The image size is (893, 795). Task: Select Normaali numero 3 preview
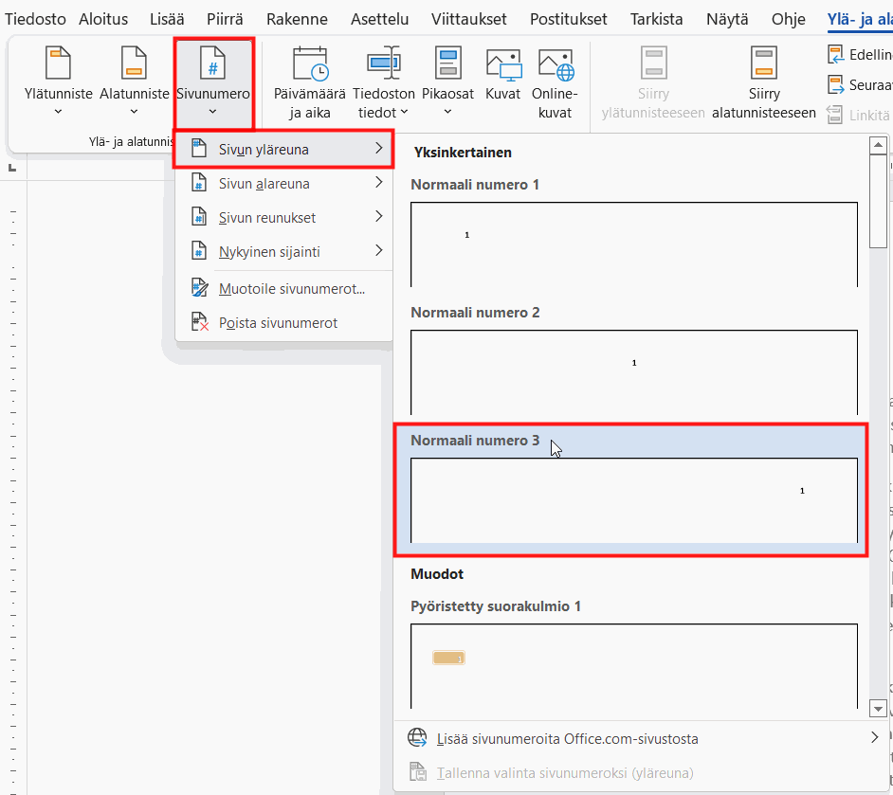[x=634, y=501]
